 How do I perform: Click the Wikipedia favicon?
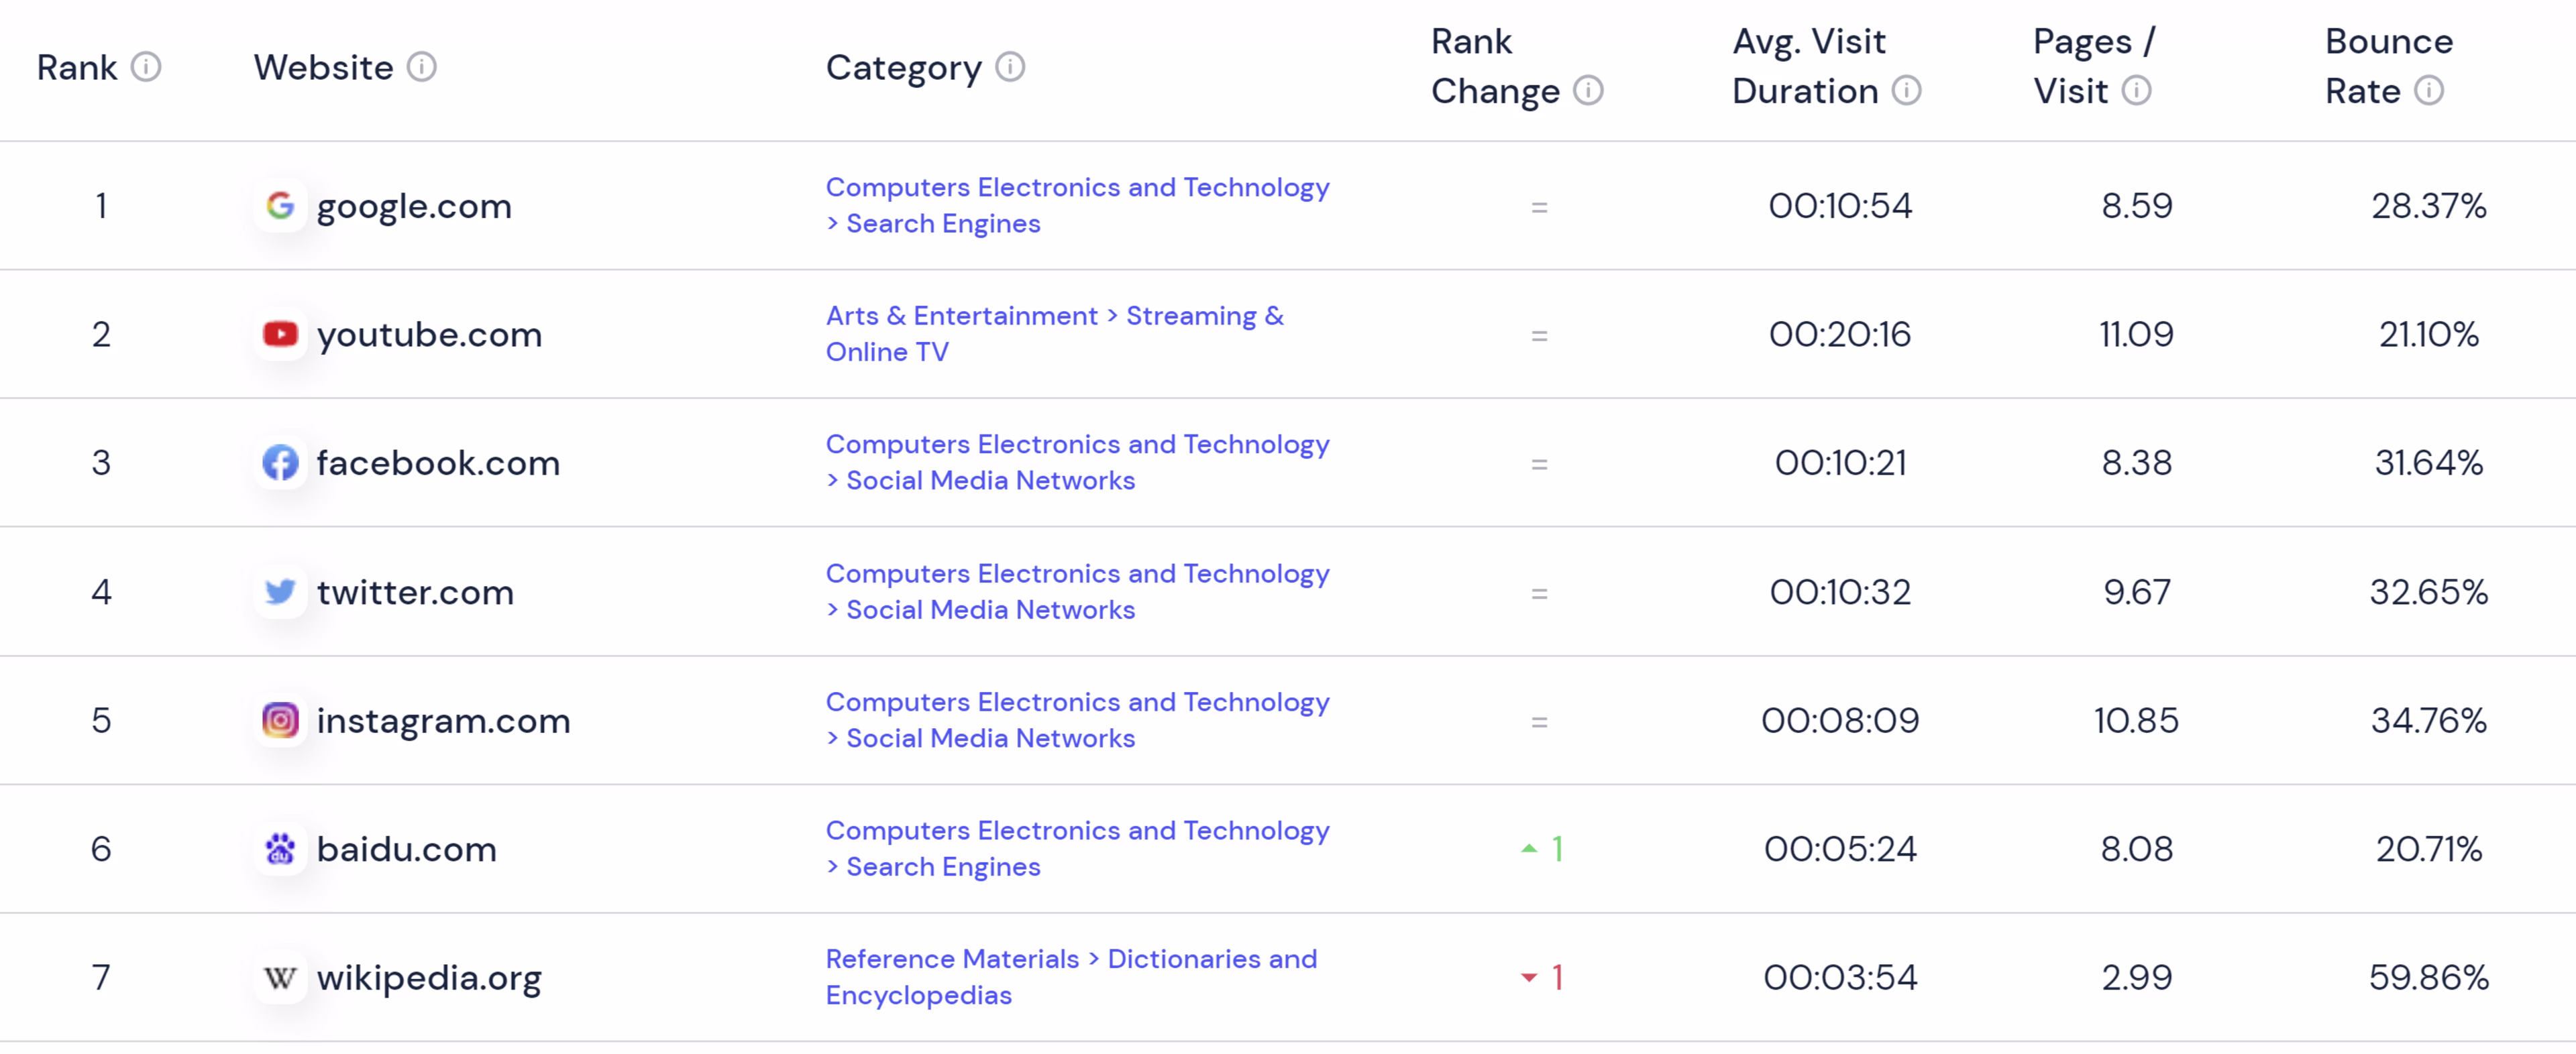tap(281, 977)
